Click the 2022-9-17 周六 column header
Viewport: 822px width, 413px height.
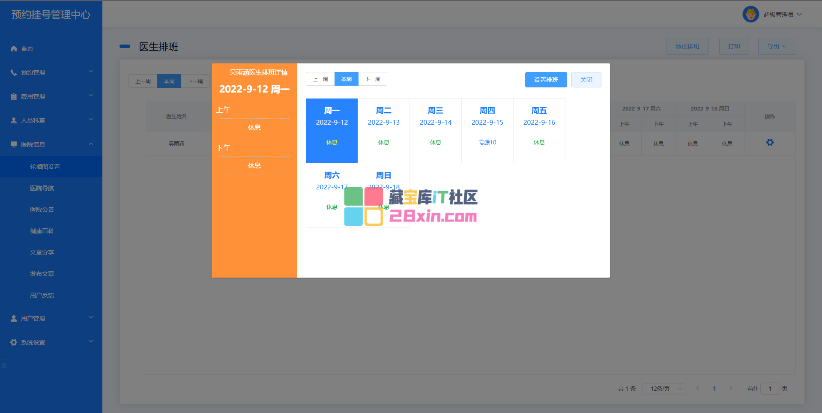641,109
